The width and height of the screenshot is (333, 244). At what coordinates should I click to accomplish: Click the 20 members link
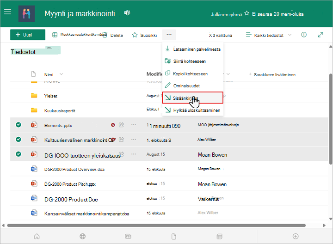(x=289, y=14)
